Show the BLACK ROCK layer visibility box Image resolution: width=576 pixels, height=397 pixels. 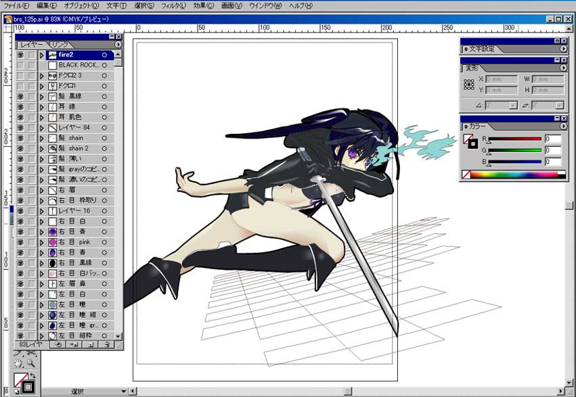20,65
